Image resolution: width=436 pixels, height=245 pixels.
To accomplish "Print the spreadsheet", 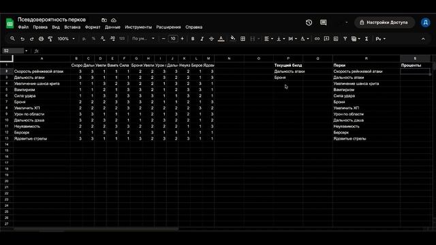I will pyautogui.click(x=41, y=39).
